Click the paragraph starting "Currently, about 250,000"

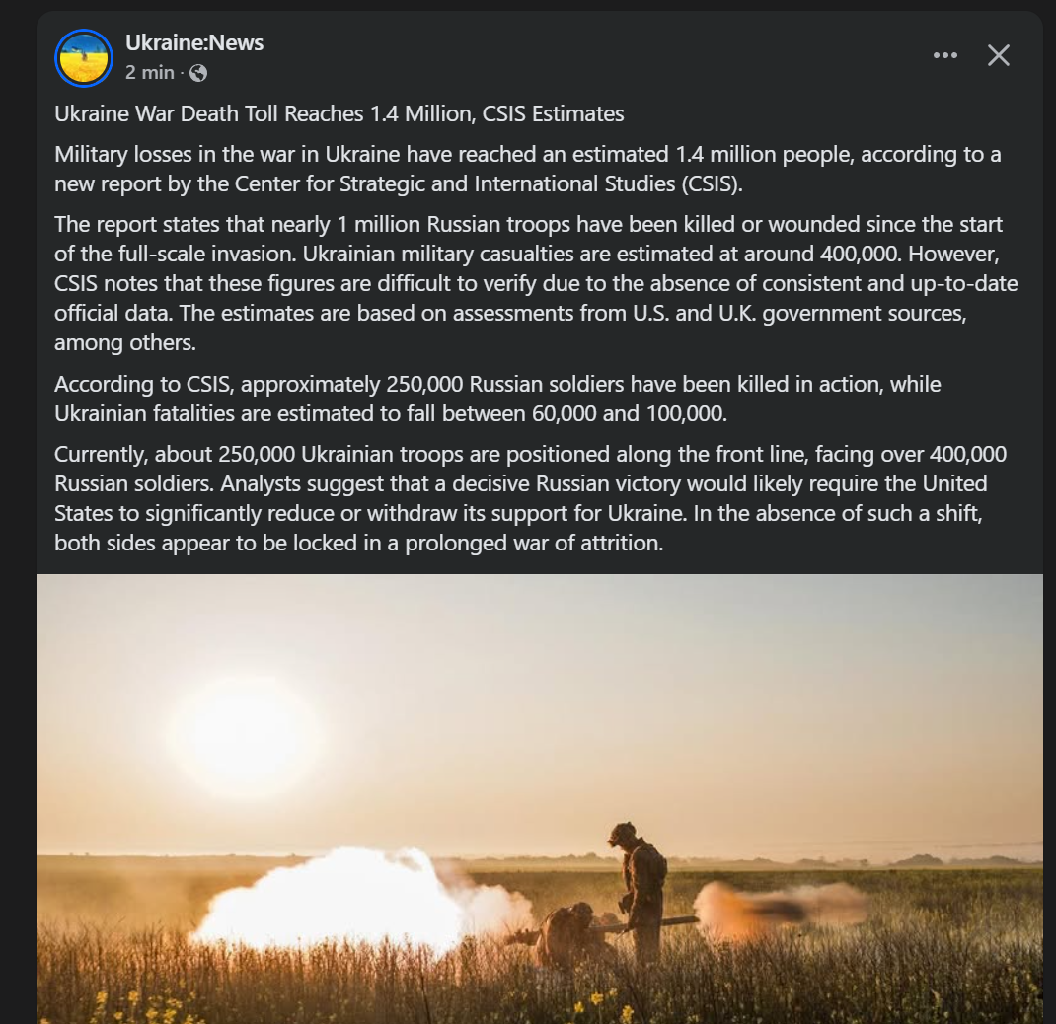click(530, 498)
